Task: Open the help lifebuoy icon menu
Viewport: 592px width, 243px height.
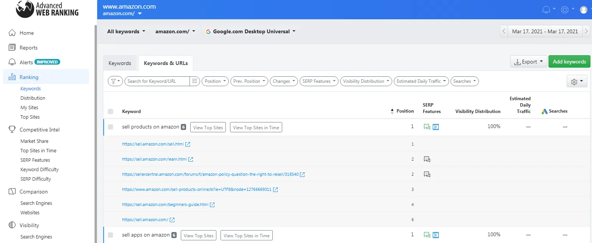Action: tap(565, 10)
